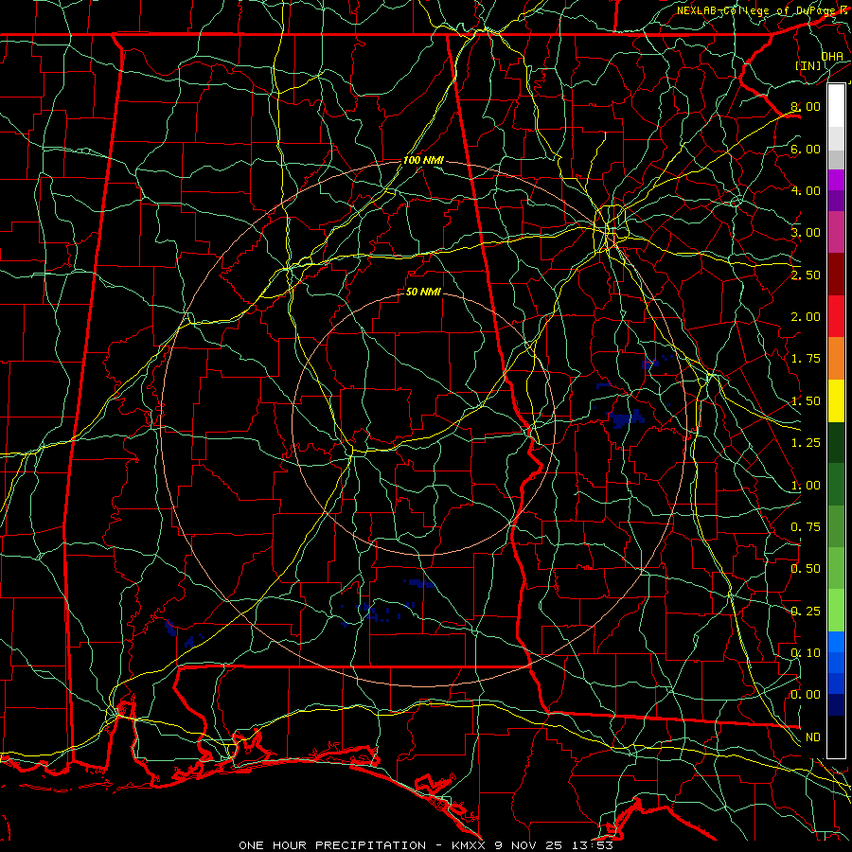The width and height of the screenshot is (852, 852).
Task: Click the 0.25 legend value
Action: (806, 612)
